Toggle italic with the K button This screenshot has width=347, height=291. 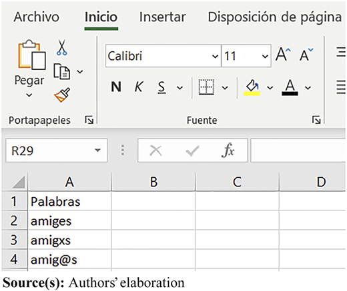pos(139,87)
